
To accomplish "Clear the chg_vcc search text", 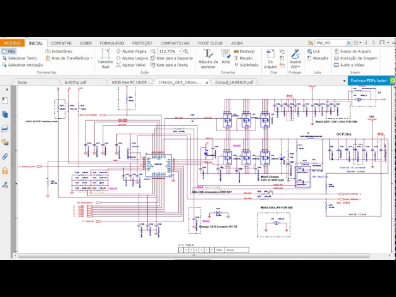I will (348, 43).
